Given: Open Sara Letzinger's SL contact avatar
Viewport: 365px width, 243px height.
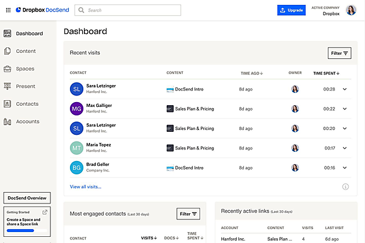Looking at the screenshot, I should (x=77, y=89).
